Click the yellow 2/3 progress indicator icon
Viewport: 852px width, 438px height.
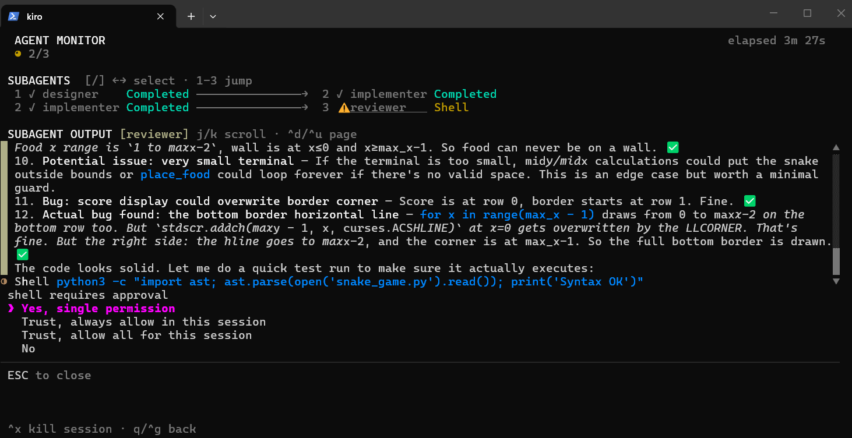(17, 53)
